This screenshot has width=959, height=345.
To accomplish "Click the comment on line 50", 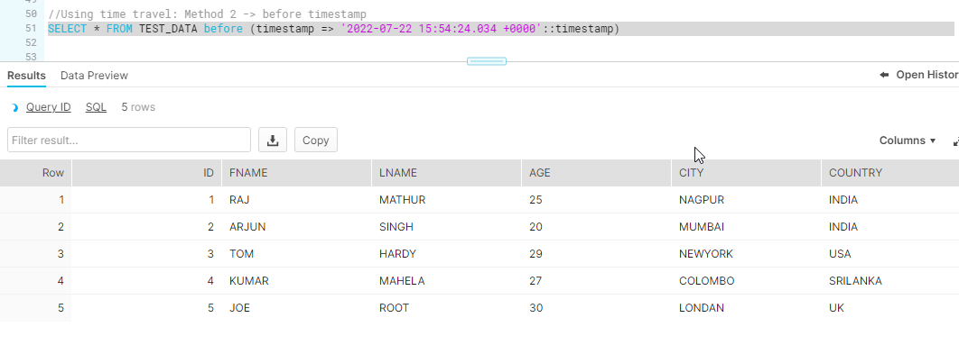I will (208, 14).
